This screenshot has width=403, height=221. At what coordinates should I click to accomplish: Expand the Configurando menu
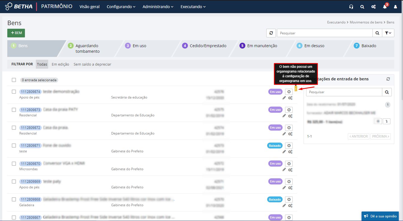pyautogui.click(x=121, y=7)
